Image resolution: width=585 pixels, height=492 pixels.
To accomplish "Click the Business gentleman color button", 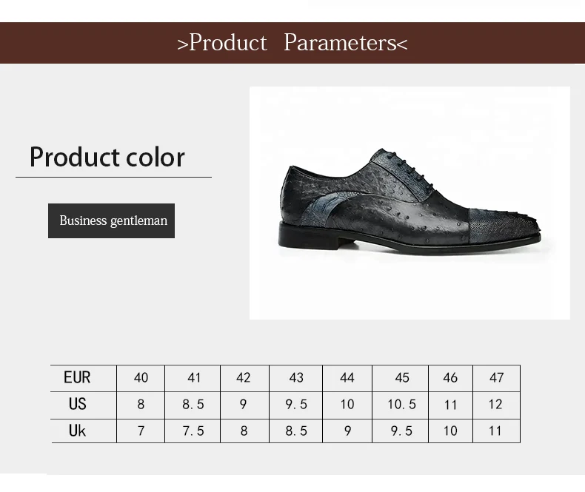I will tap(112, 220).
